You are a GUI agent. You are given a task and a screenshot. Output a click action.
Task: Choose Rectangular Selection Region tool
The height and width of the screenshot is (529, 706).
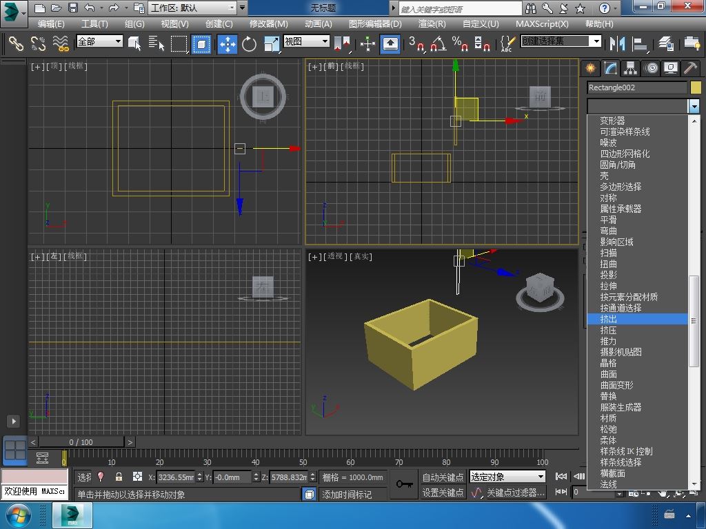coord(179,43)
